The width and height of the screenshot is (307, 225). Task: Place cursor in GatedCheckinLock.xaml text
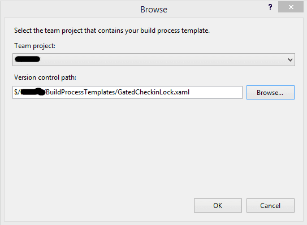[154, 92]
